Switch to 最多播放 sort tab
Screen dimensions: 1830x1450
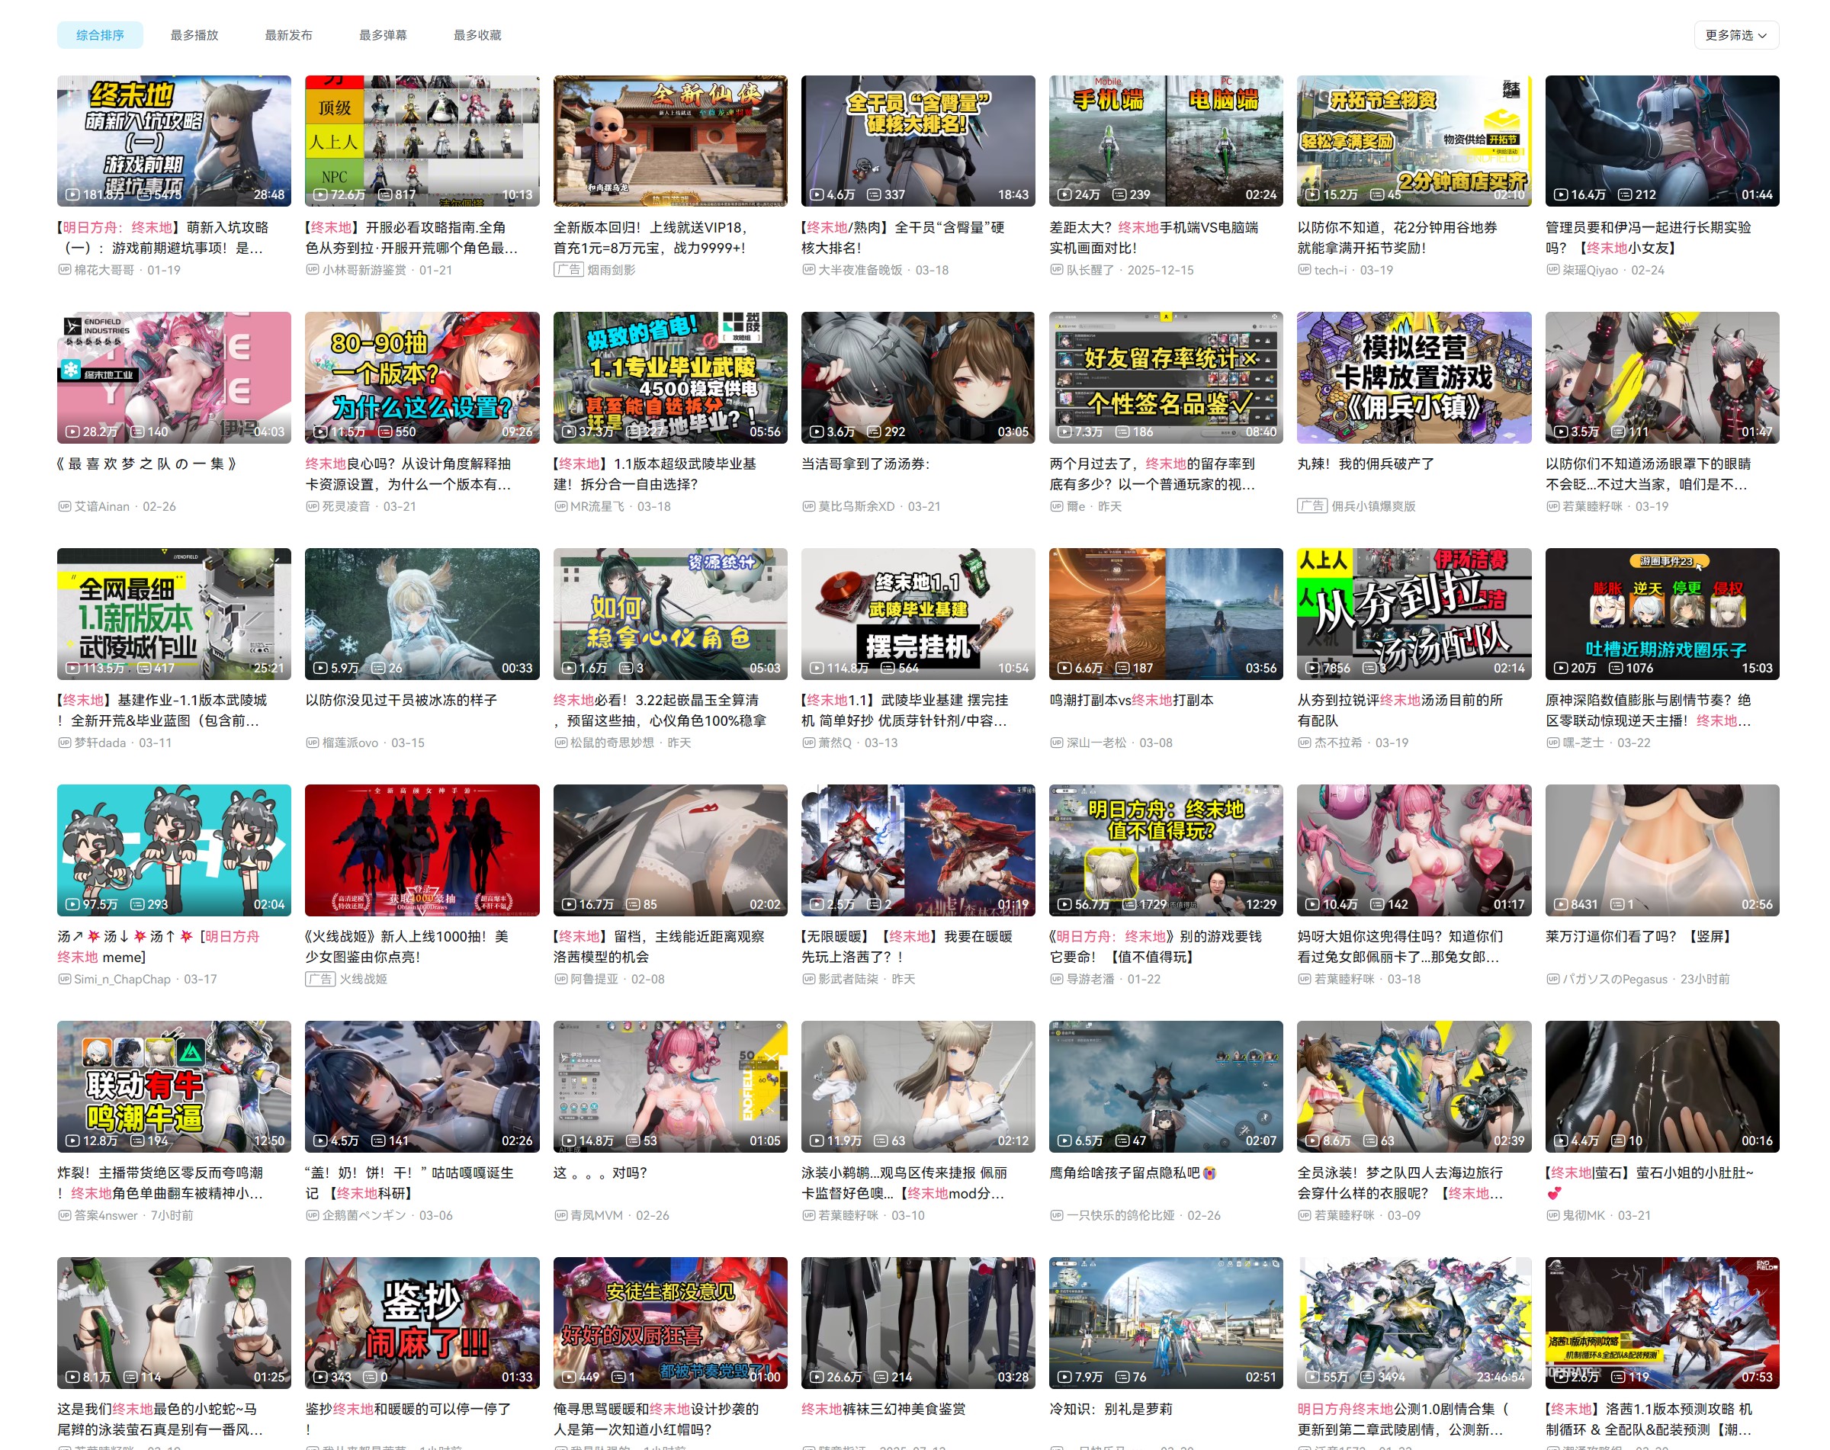(194, 35)
